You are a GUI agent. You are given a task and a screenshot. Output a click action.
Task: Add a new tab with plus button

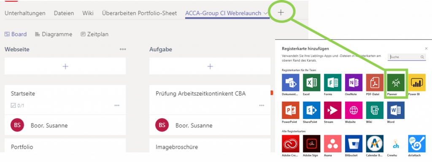[x=281, y=12]
